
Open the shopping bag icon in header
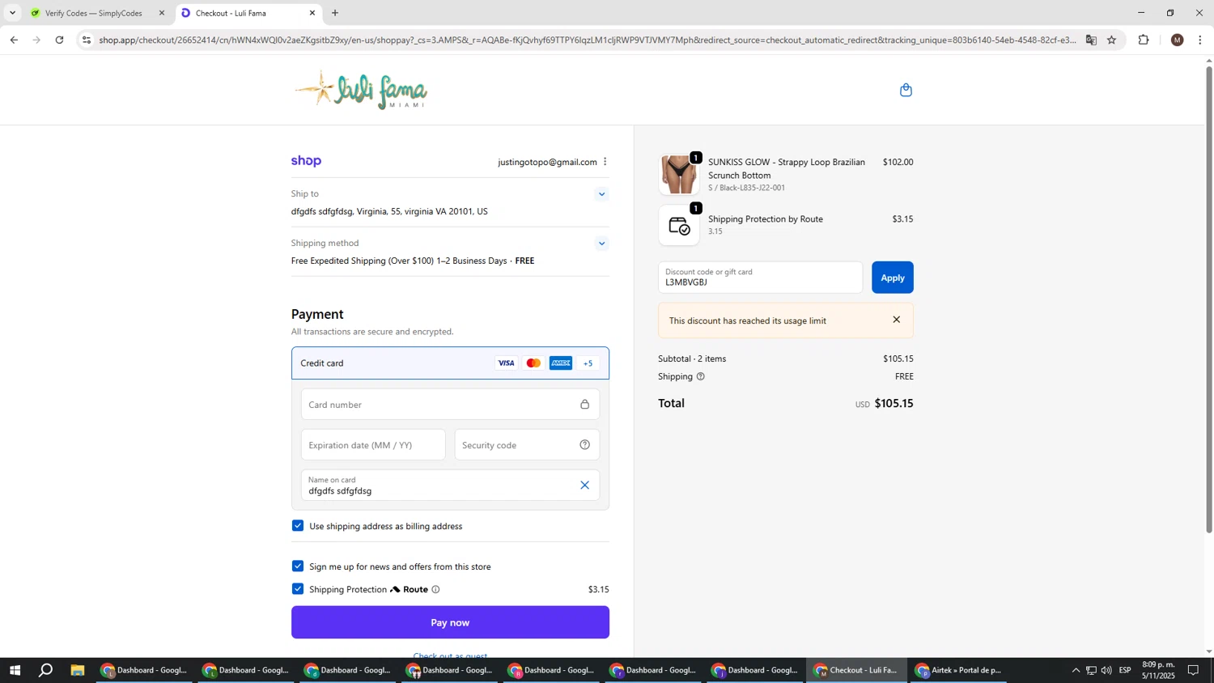pos(906,90)
